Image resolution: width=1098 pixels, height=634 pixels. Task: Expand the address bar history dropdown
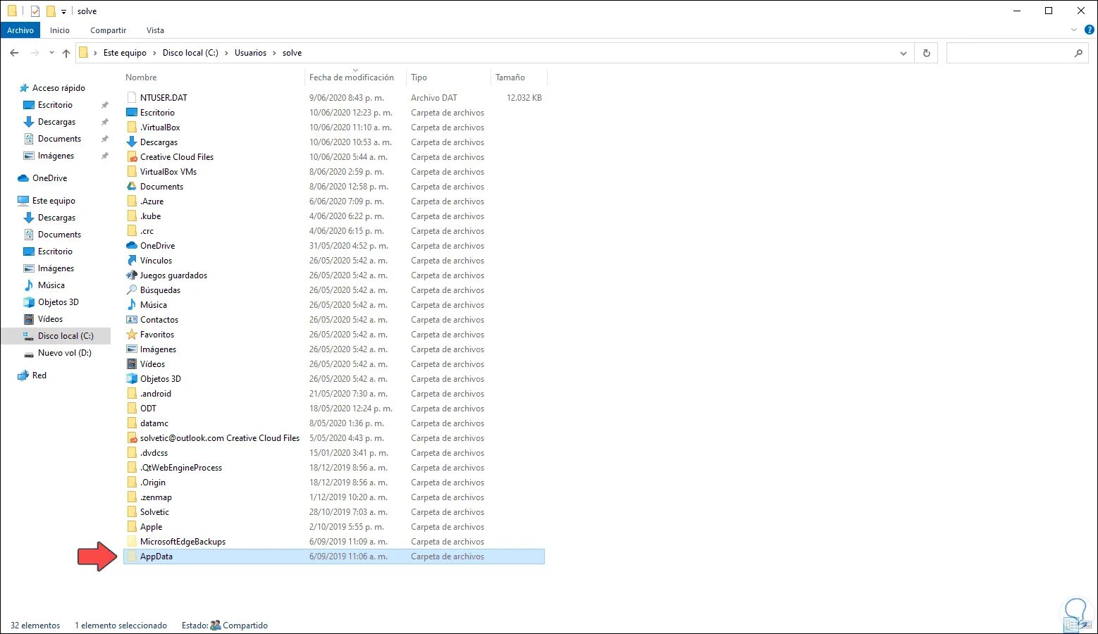coord(903,53)
